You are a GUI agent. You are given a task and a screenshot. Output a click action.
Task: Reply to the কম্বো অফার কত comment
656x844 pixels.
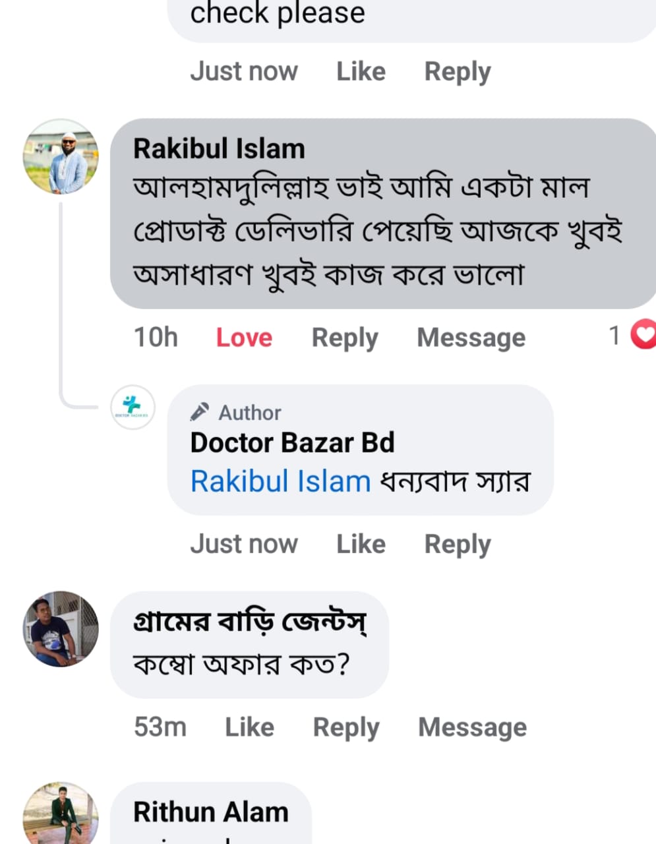tap(346, 727)
